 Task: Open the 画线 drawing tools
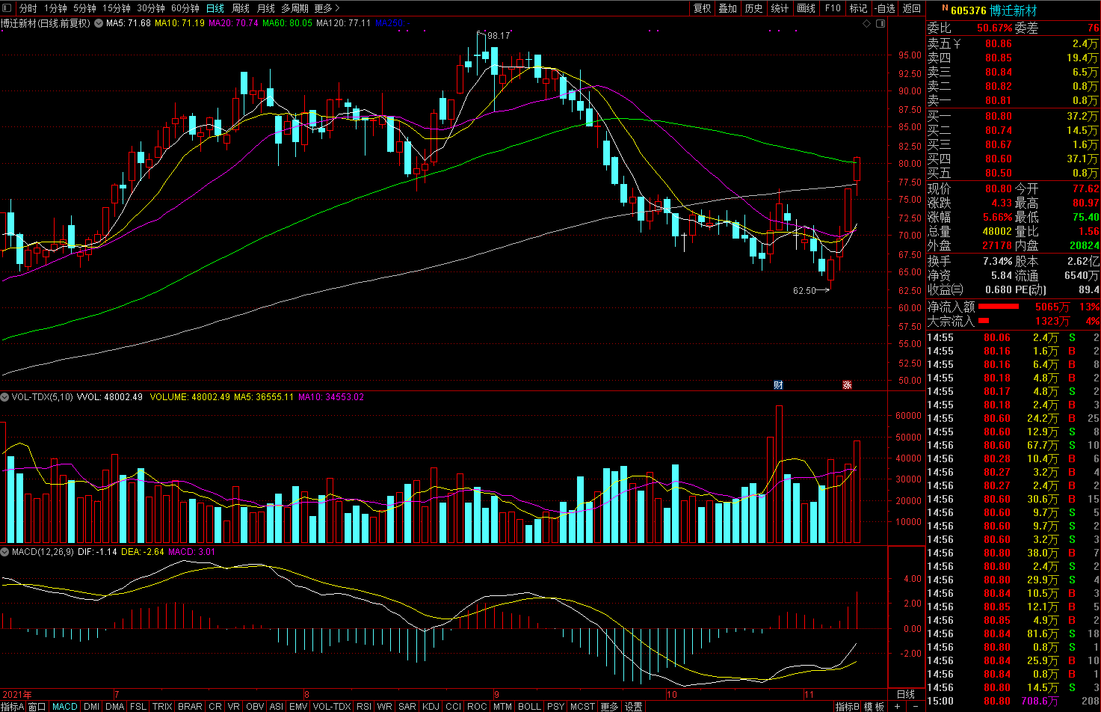[807, 8]
